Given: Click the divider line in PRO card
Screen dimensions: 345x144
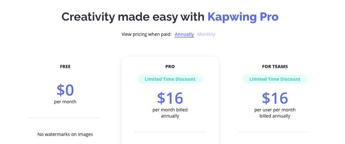Looking at the screenshot, I should click(x=170, y=132).
